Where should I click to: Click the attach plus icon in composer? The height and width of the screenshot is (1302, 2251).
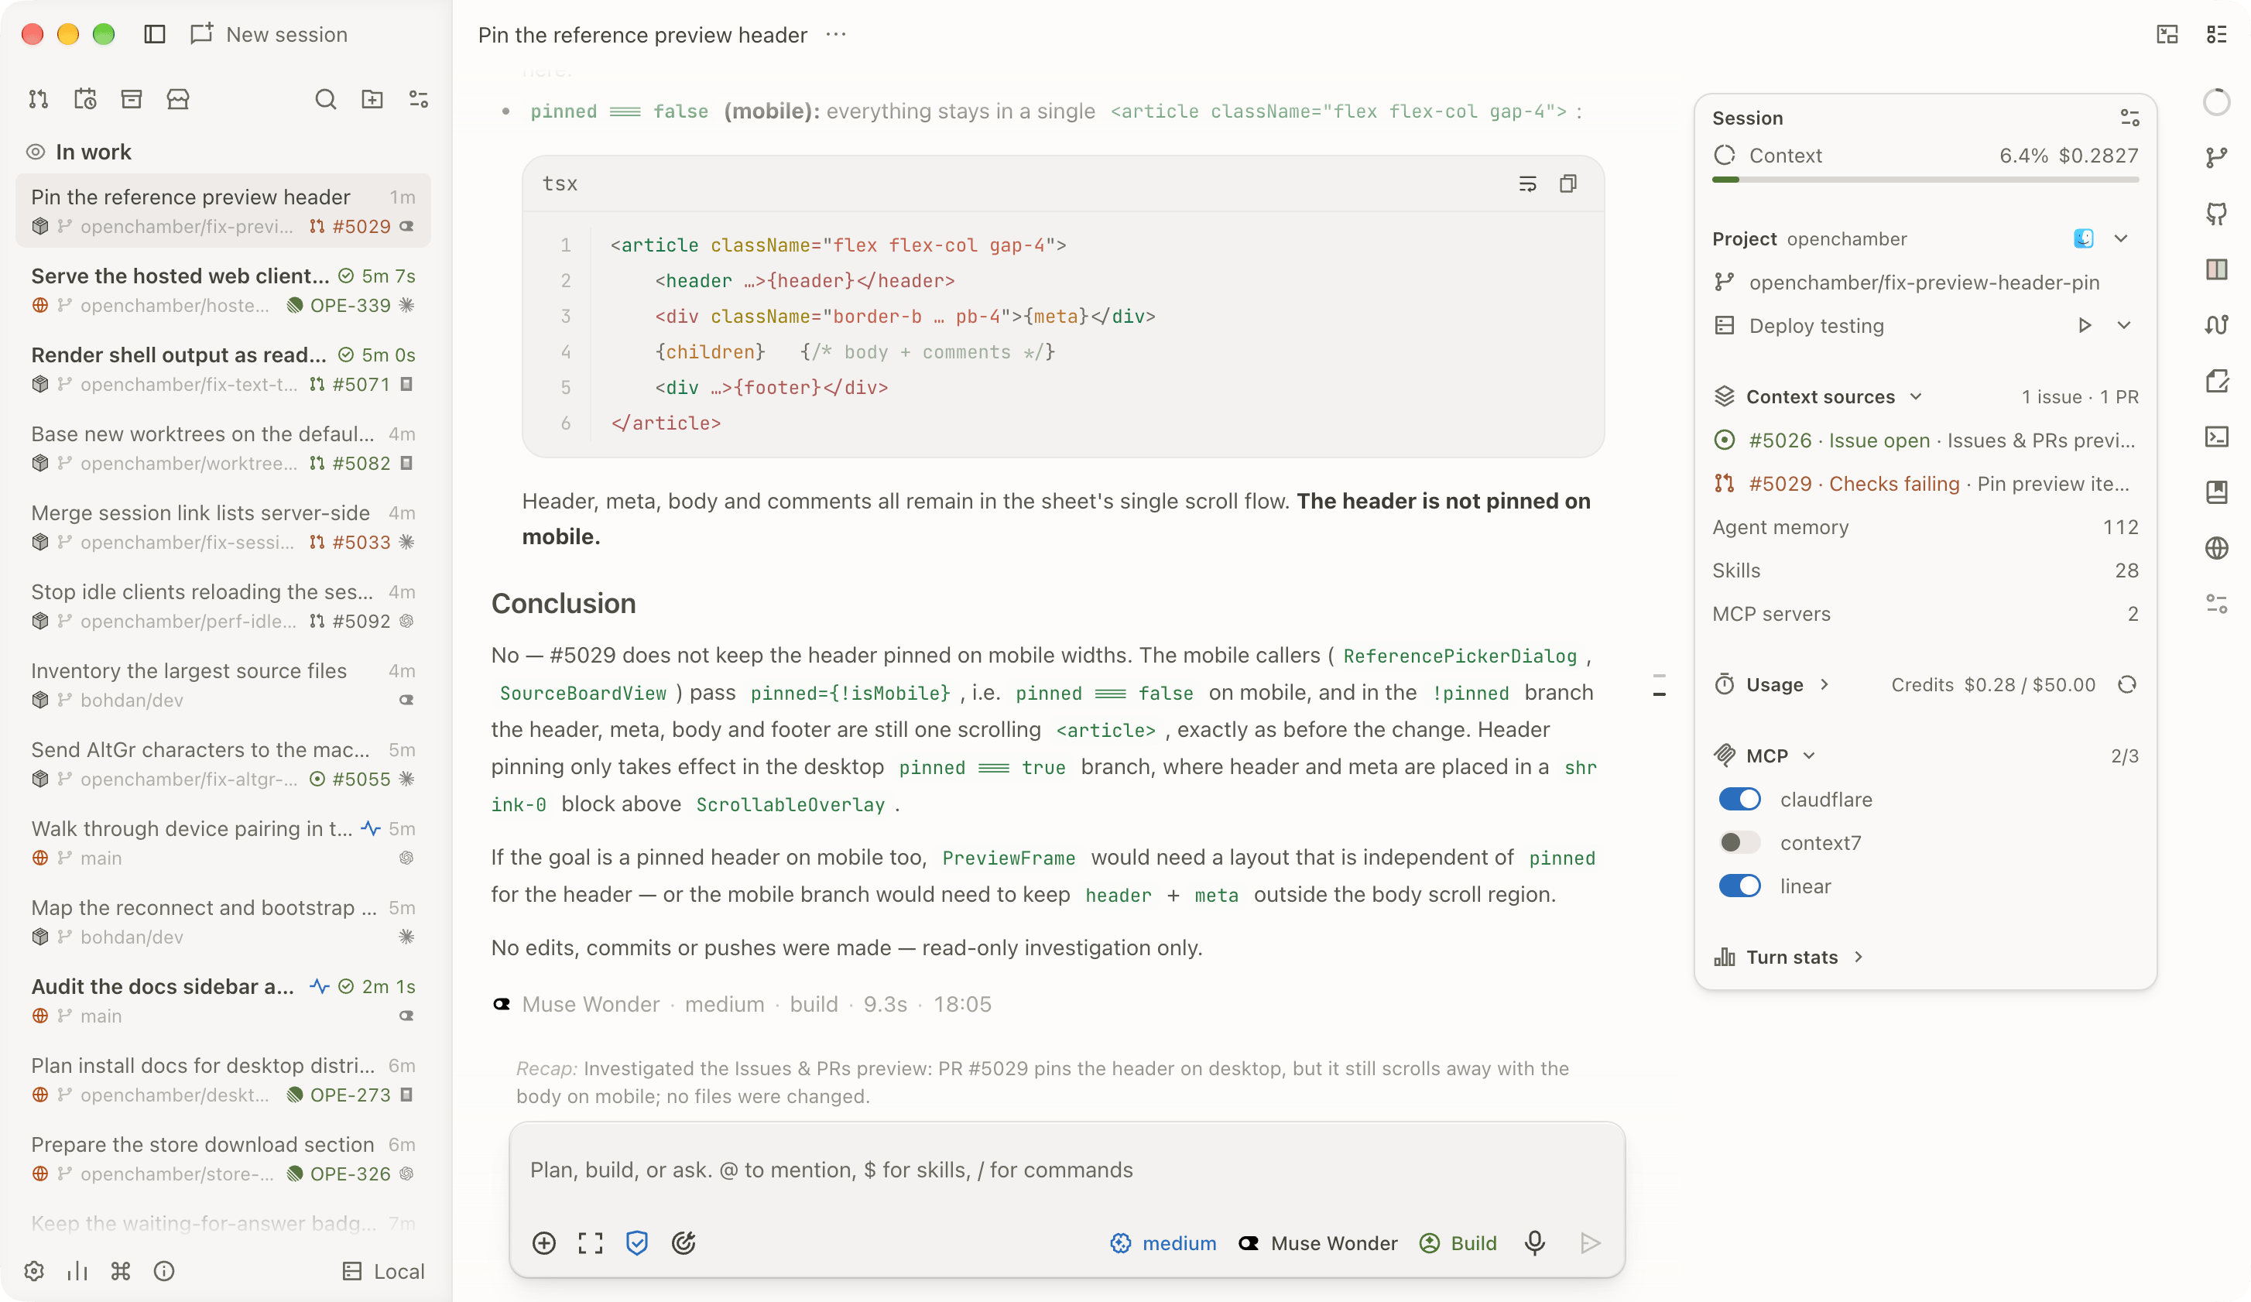544,1242
